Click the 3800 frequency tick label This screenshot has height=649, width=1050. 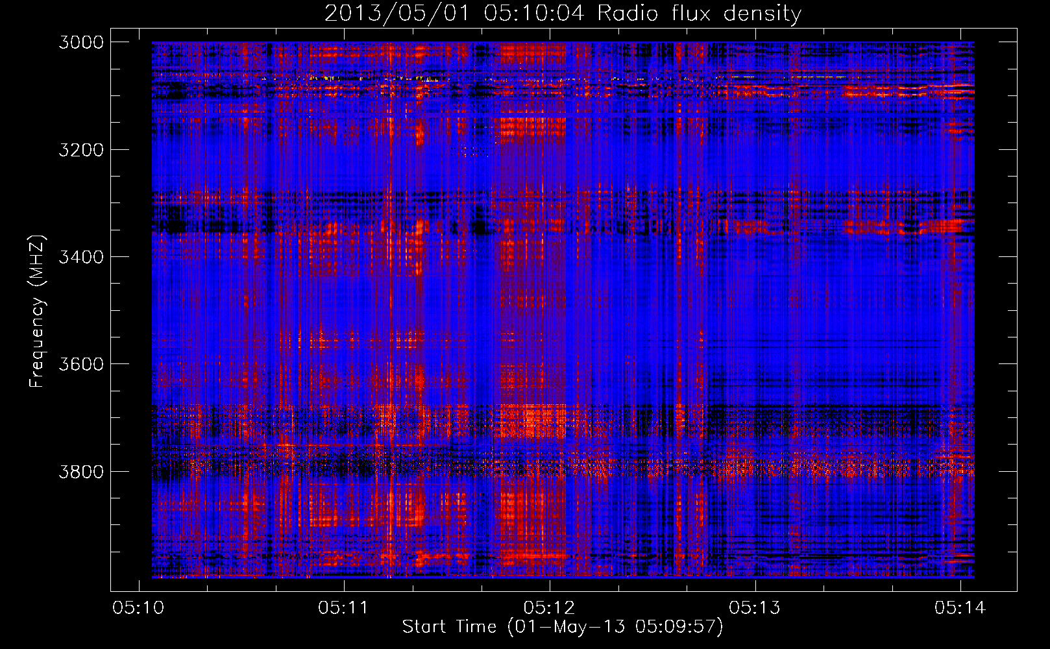(81, 471)
